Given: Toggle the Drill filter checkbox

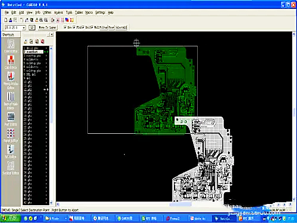Looking at the screenshot, I should [x=83, y=27].
